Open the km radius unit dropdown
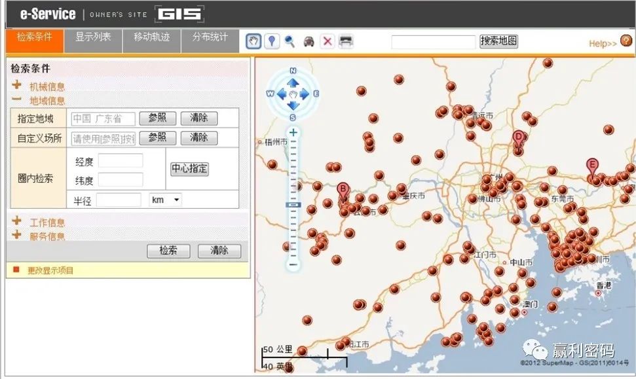The width and height of the screenshot is (636, 379). [x=165, y=200]
